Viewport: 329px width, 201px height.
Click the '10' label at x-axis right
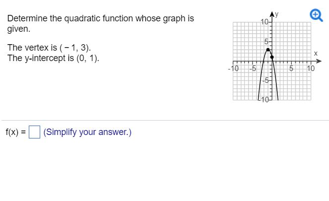[x=311, y=68]
